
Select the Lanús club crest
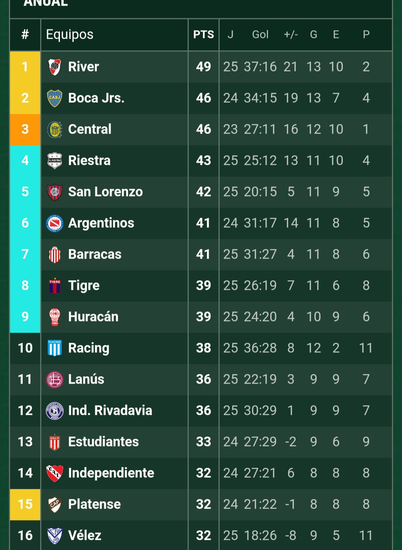(55, 380)
